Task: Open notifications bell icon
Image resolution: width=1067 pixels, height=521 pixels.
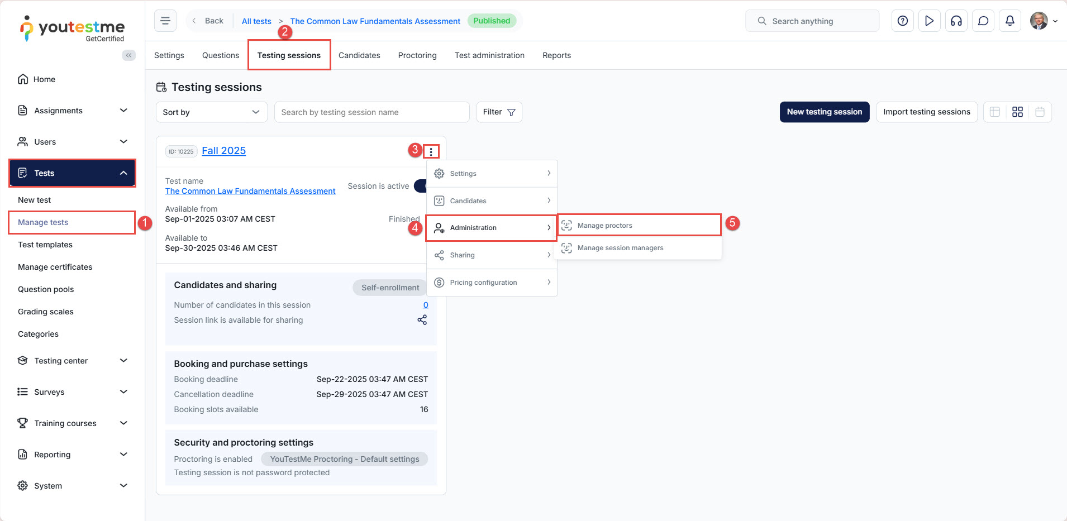Action: click(x=1009, y=21)
